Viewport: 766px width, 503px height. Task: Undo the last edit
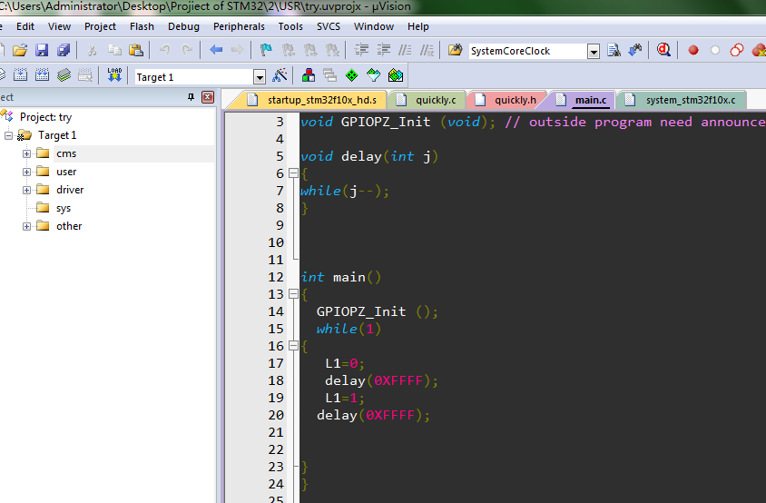[x=165, y=50]
